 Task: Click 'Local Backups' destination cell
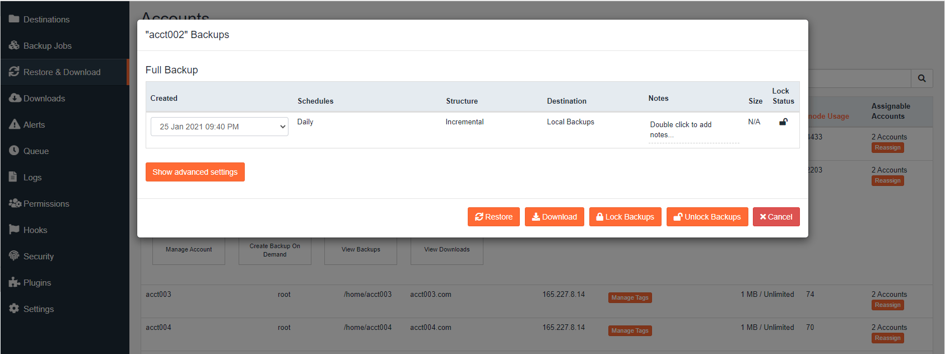tap(571, 122)
